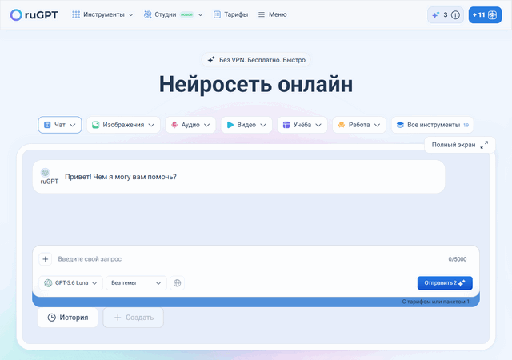Click the С тарифом или пакетом link
This screenshot has height=360, width=512.
435,302
